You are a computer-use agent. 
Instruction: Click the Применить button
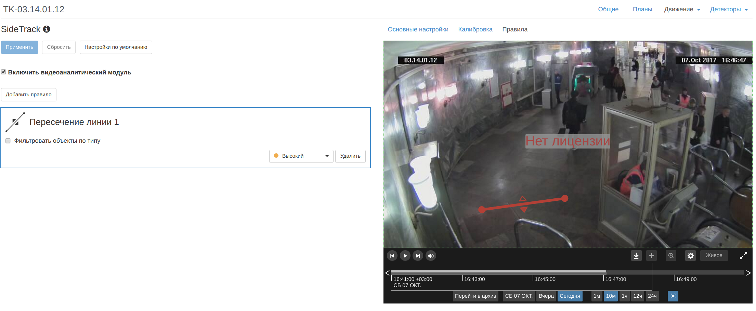19,47
